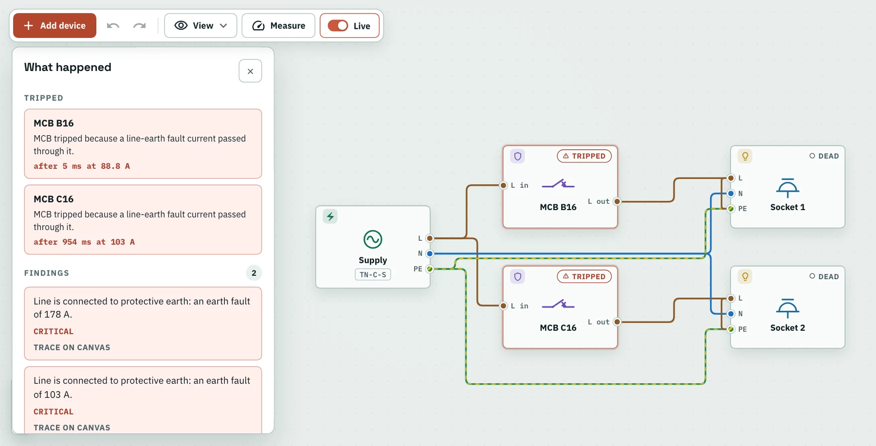Toggle the Live simulation switch
The image size is (876, 446).
338,26
